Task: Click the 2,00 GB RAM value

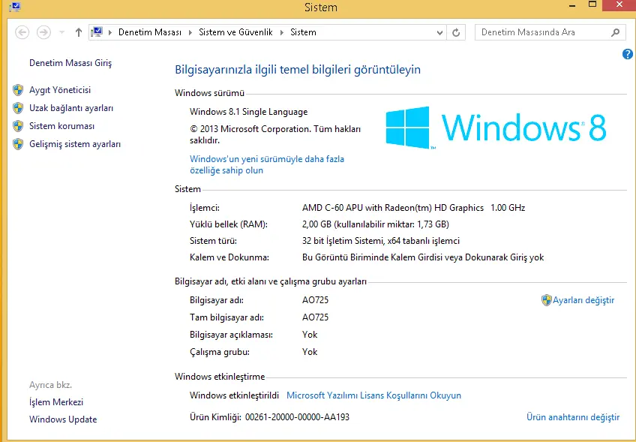Action: click(x=376, y=224)
